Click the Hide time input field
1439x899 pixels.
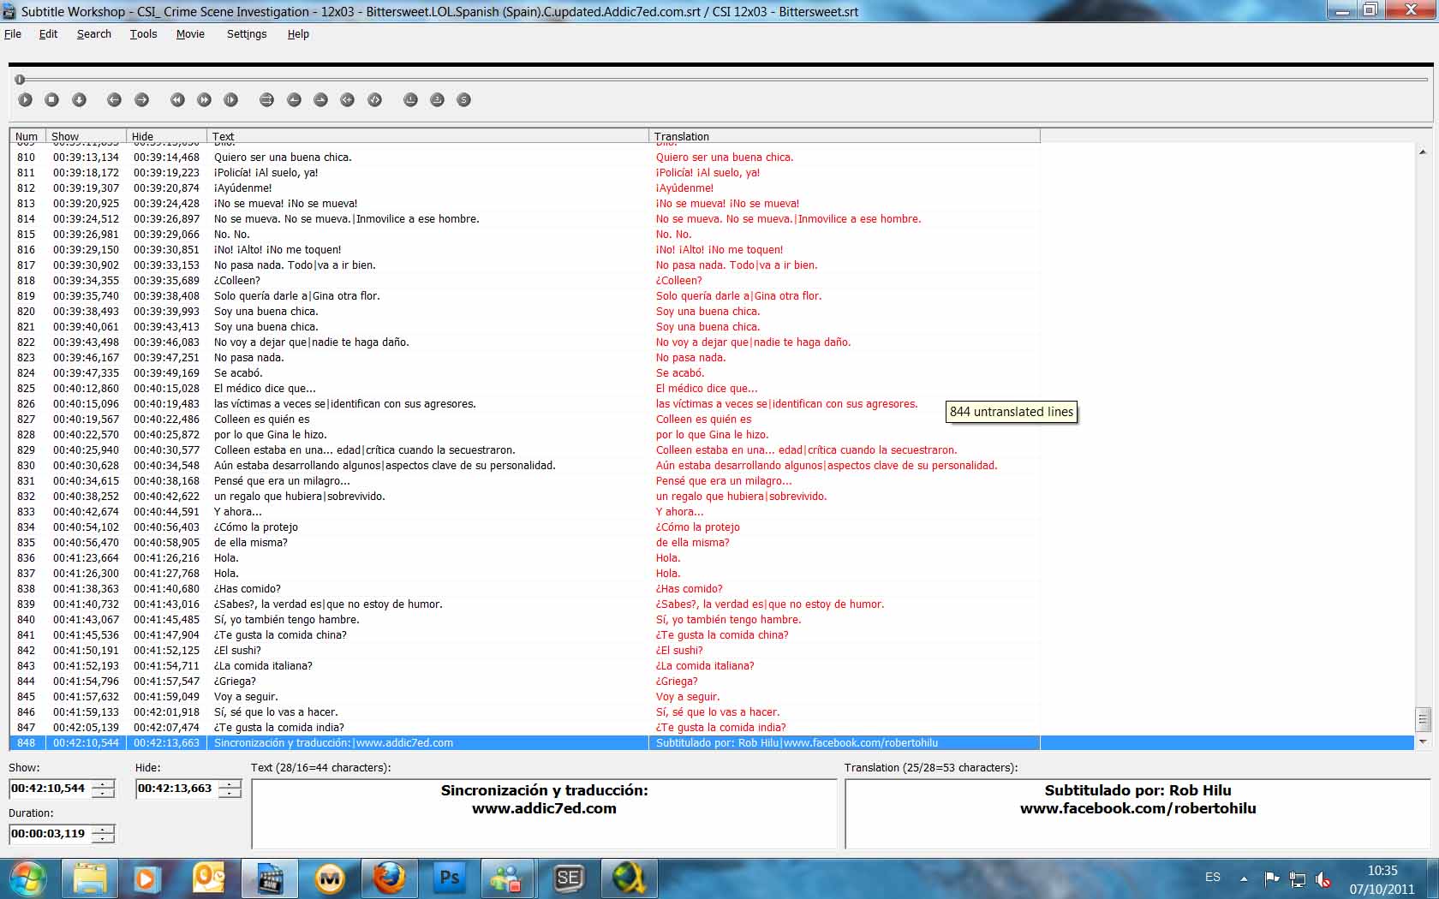pyautogui.click(x=177, y=789)
